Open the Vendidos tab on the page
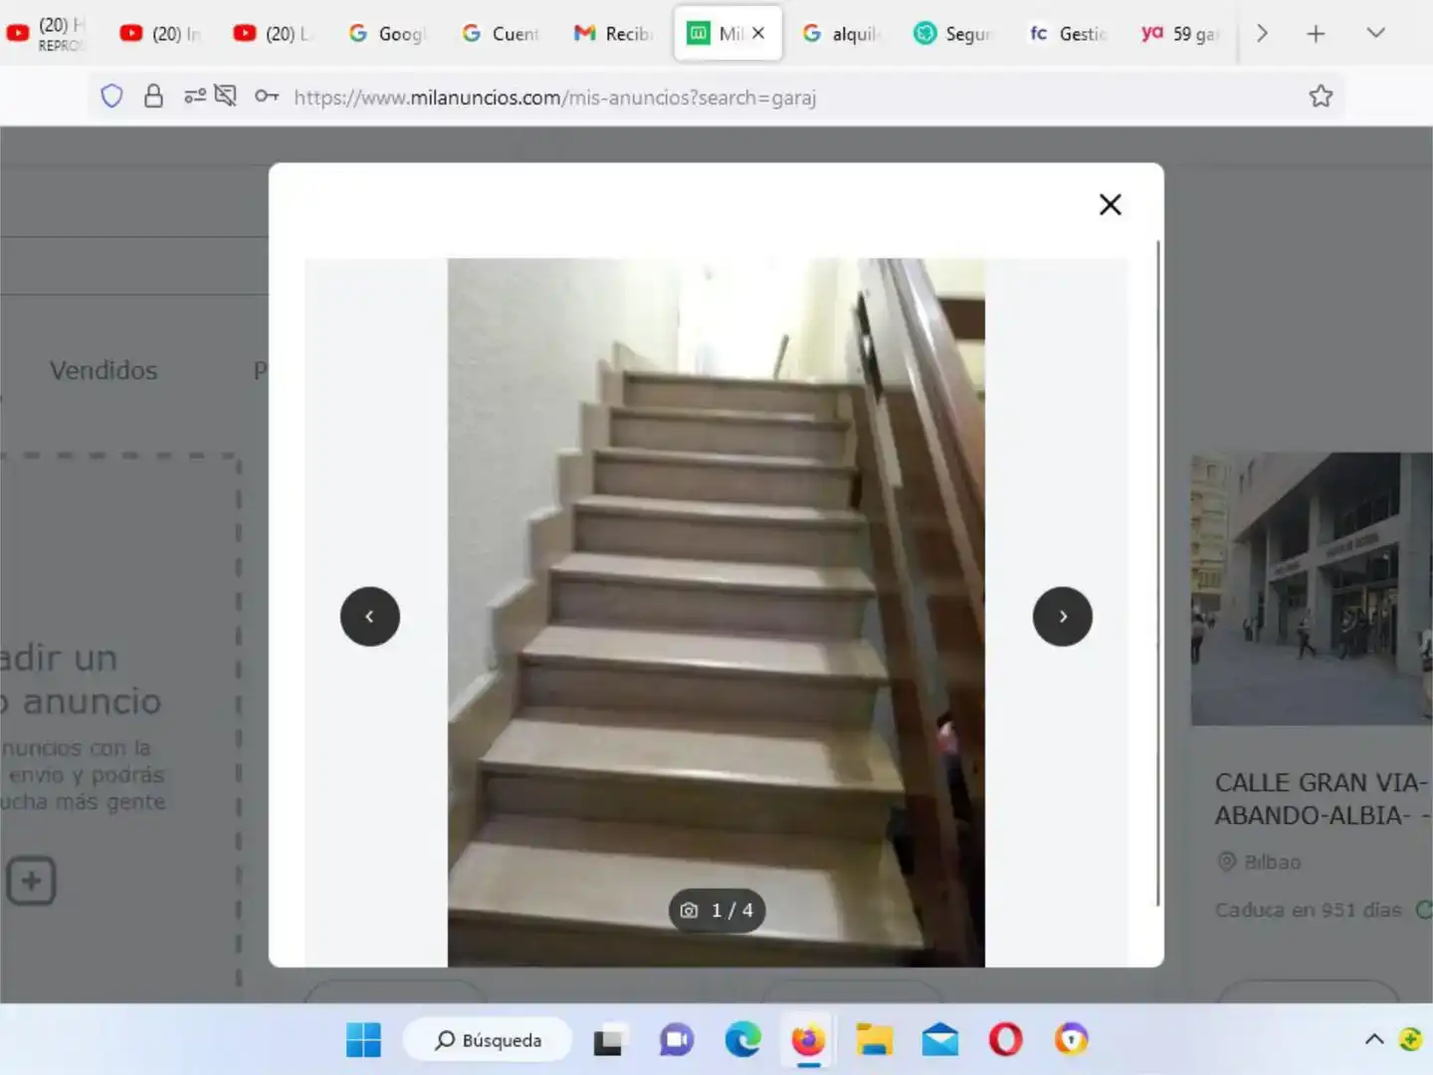The height and width of the screenshot is (1075, 1433). [103, 370]
